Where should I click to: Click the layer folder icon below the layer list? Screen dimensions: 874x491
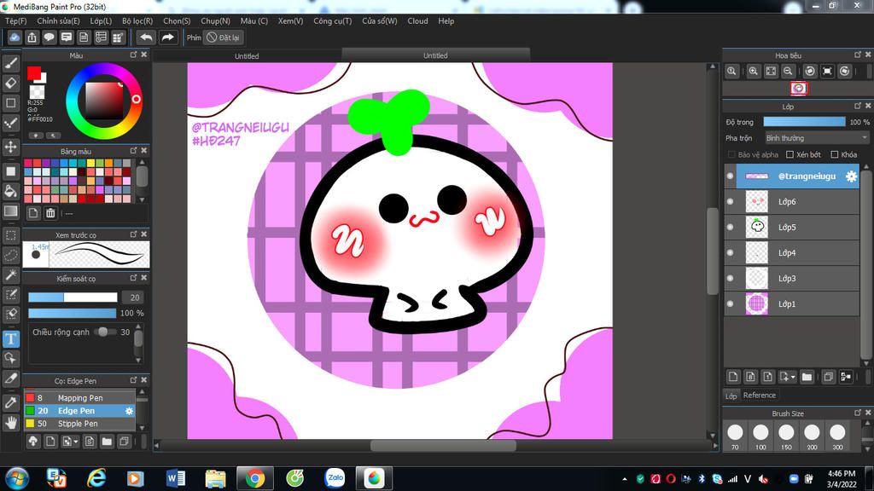[807, 377]
